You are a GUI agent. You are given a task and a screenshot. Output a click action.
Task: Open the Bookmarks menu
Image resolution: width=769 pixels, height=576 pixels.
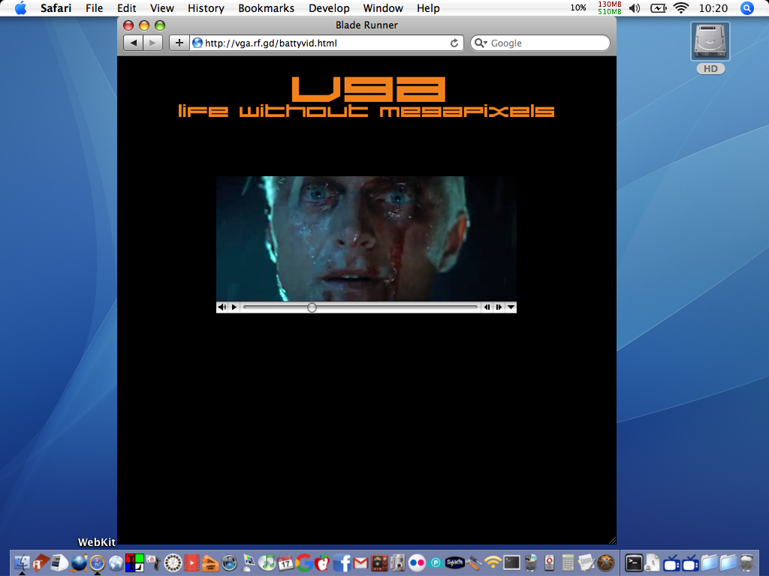pos(267,8)
